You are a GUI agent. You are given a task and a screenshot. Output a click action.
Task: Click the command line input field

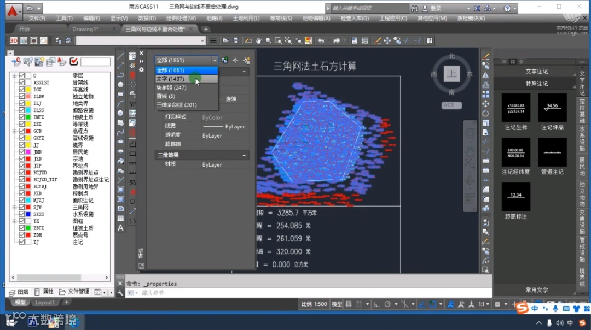(x=315, y=293)
